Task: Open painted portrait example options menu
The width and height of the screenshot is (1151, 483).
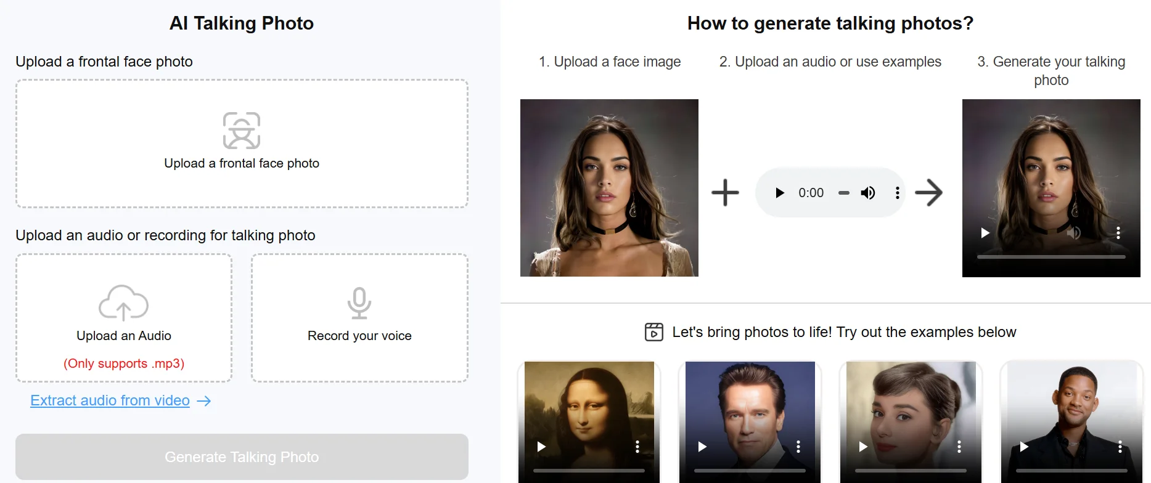Action: pyautogui.click(x=637, y=447)
